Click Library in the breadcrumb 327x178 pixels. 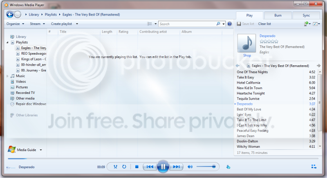[x=34, y=15]
